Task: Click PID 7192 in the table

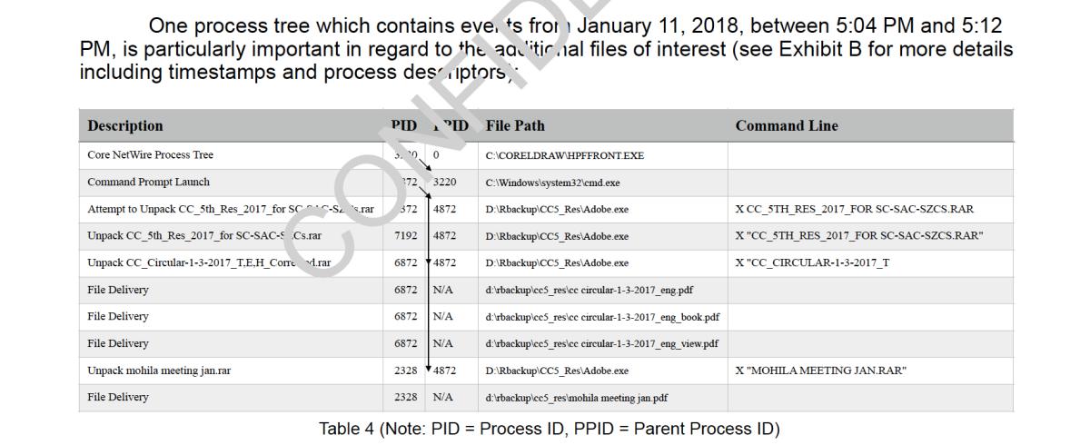Action: click(x=405, y=236)
